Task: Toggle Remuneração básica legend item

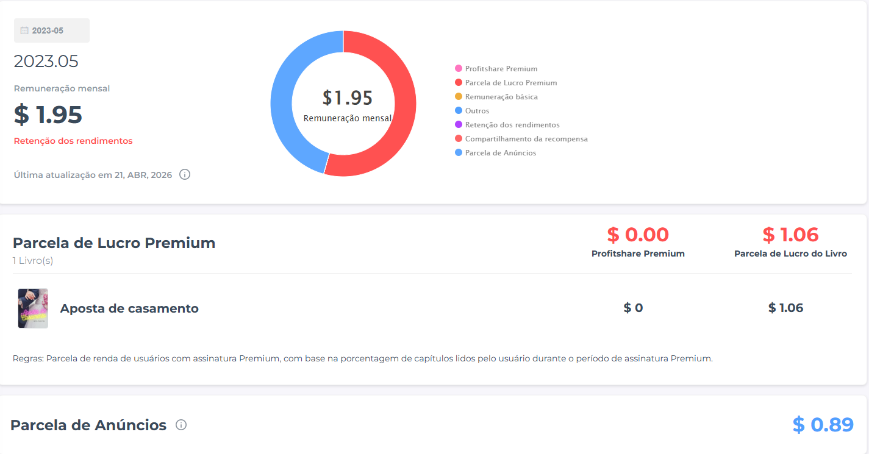Action: click(x=501, y=97)
